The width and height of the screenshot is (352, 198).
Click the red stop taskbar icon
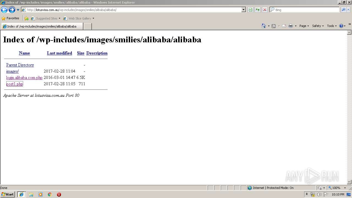(59, 194)
